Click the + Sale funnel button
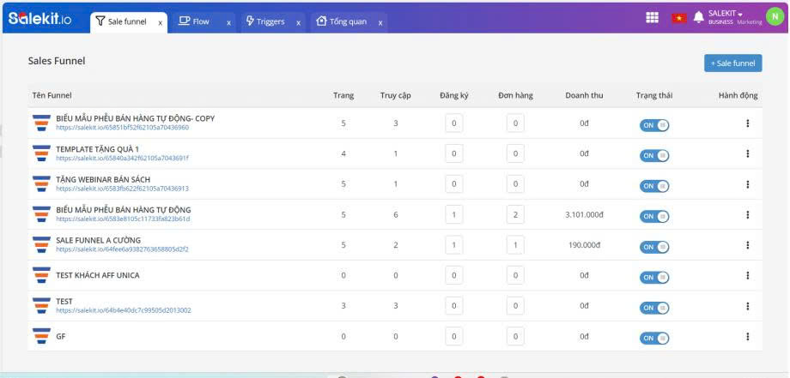The image size is (790, 378). point(732,63)
